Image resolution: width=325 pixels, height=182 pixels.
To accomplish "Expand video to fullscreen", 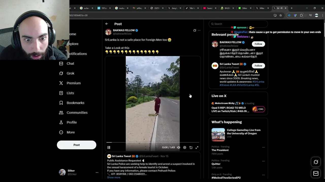I will (x=197, y=147).
